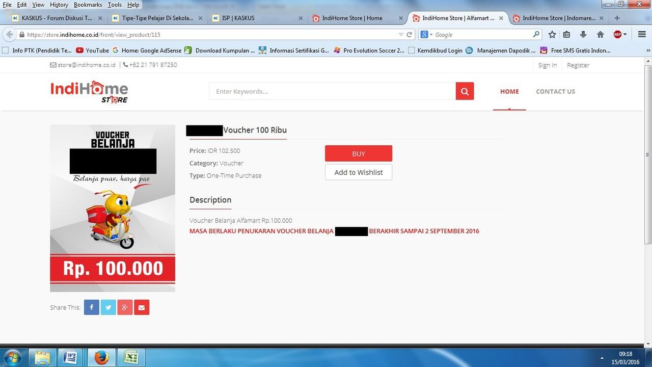
Task: Switch to Tipe-Tipe Pelajar Di Sekola tab
Action: pyautogui.click(x=157, y=18)
